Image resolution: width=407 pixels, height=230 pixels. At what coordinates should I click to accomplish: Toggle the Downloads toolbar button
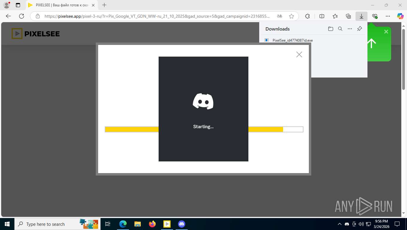click(x=362, y=16)
